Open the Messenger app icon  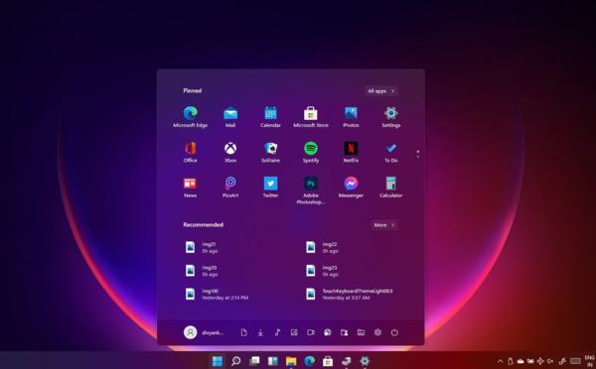click(351, 186)
